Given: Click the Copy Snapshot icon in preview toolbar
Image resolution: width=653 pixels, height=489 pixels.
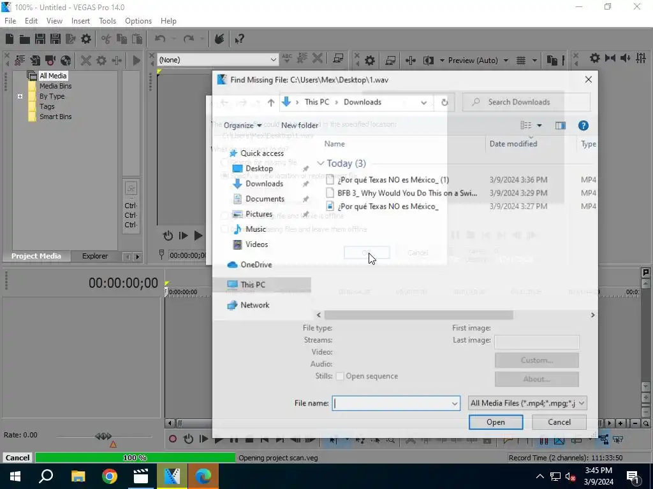Looking at the screenshot, I should (x=552, y=60).
